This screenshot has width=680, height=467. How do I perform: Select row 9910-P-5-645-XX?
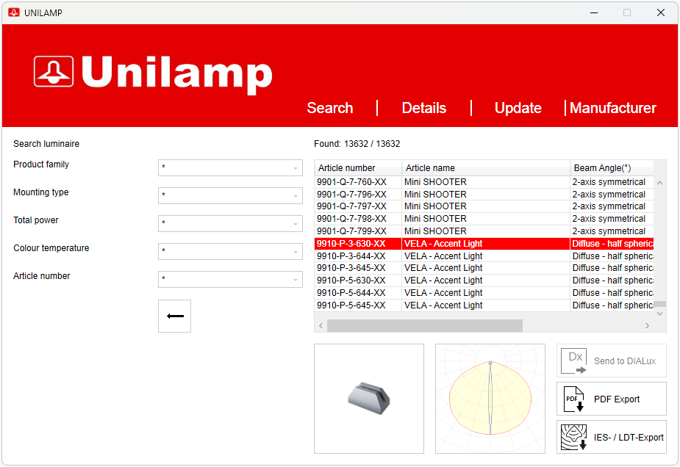coord(484,305)
